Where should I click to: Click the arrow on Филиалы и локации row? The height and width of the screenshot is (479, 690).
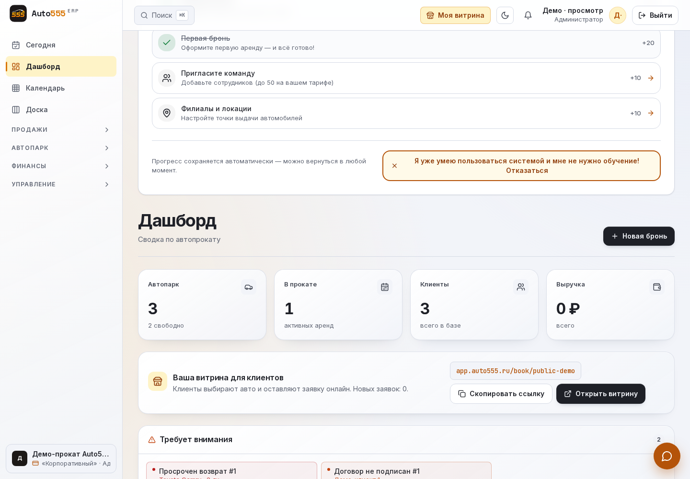coord(651,113)
